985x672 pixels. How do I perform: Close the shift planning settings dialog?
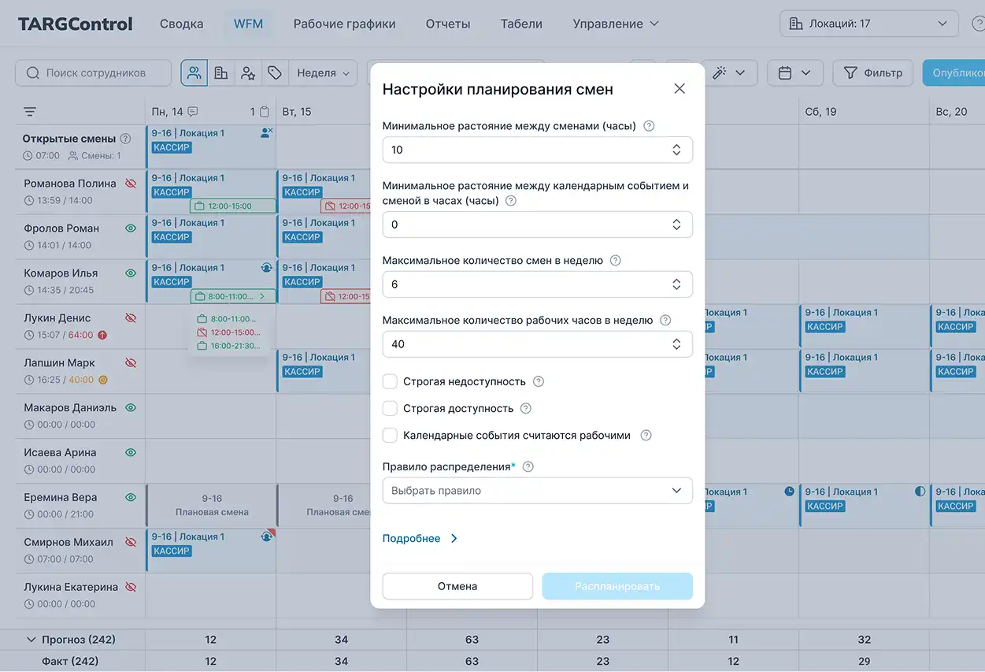pos(680,89)
